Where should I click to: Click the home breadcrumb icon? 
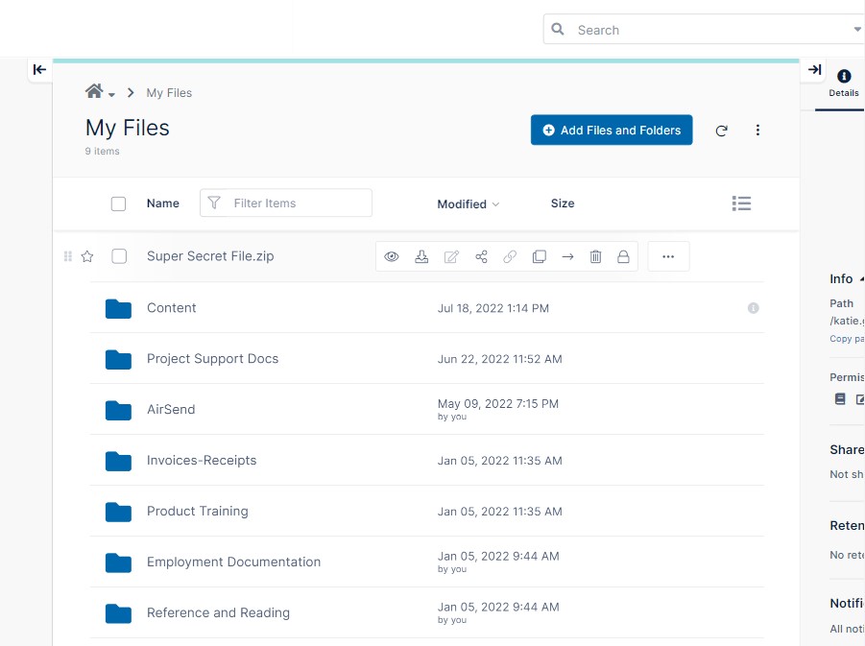point(94,91)
